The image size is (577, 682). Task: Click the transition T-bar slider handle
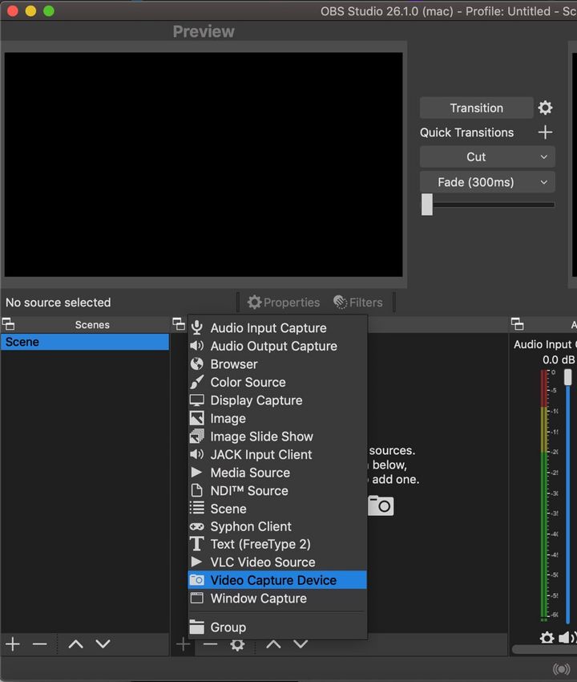[x=426, y=205]
